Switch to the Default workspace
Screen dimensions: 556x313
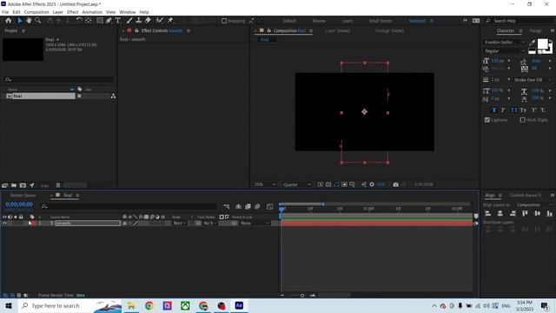289,21
